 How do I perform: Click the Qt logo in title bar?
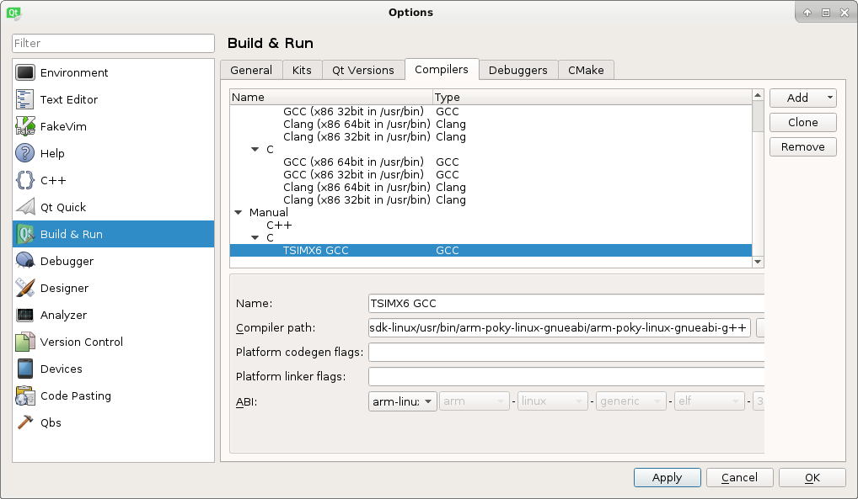pos(13,13)
